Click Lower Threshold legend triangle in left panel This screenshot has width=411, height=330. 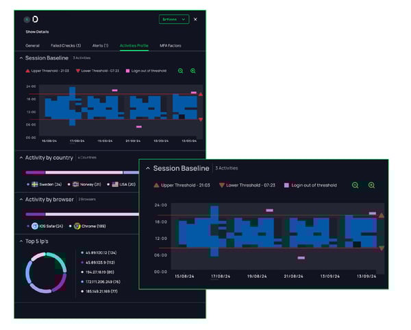pos(78,71)
